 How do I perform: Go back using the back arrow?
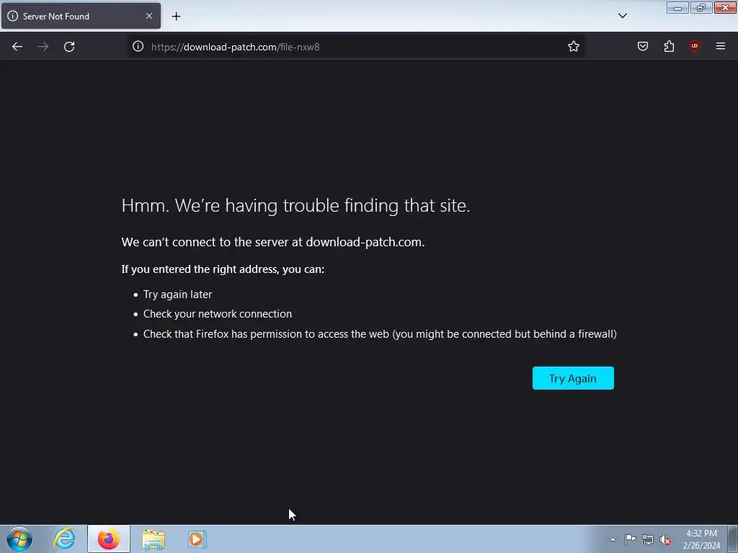[17, 47]
